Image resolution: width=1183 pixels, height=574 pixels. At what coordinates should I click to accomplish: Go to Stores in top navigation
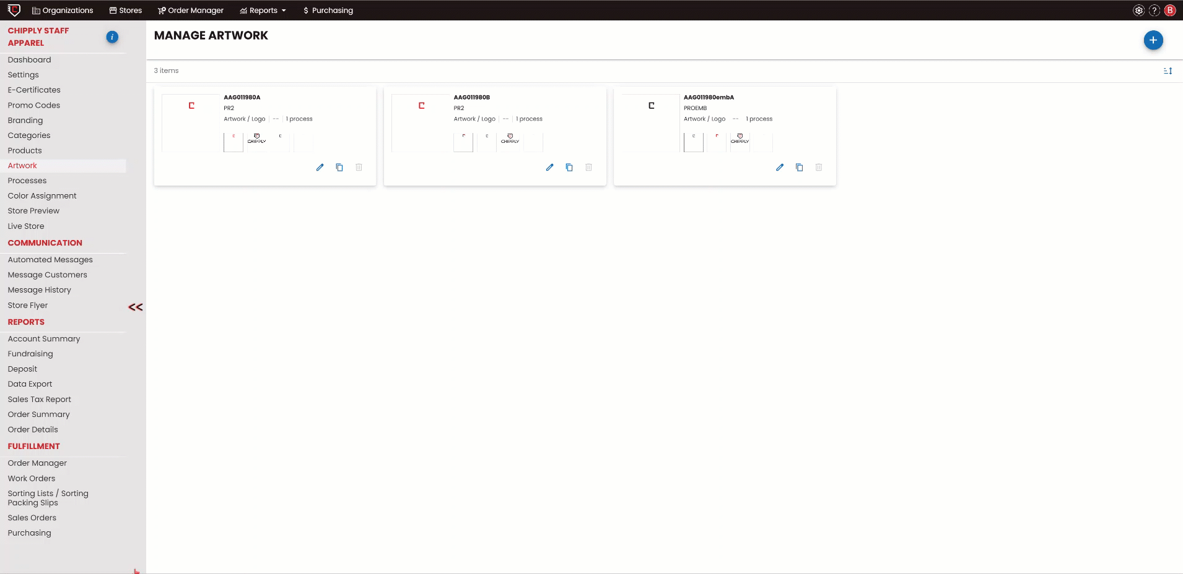(x=126, y=11)
